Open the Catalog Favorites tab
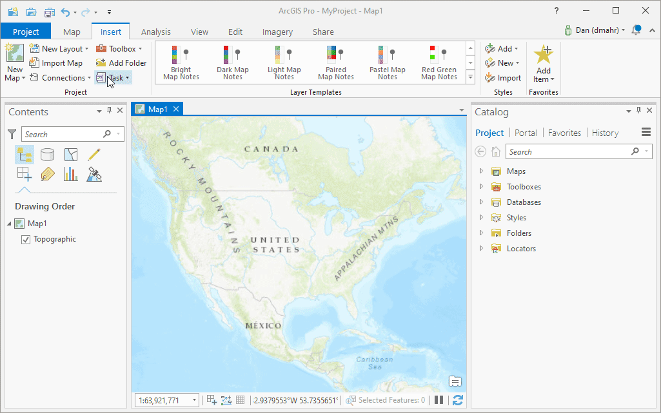The height and width of the screenshot is (413, 661). pyautogui.click(x=564, y=133)
